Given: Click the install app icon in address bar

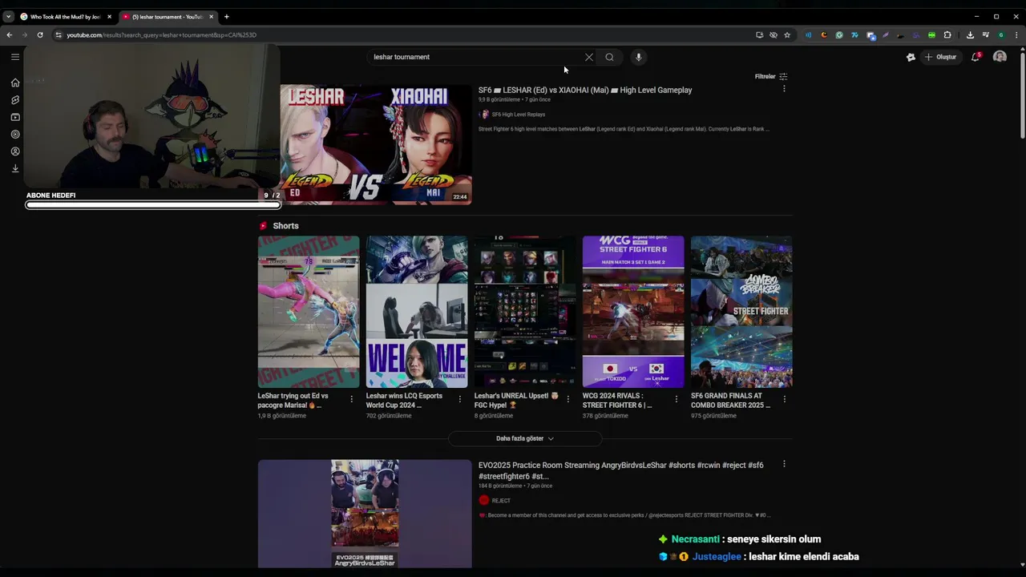Looking at the screenshot, I should [x=759, y=35].
